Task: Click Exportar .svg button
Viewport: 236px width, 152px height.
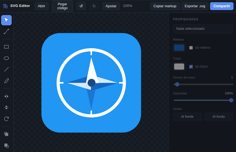Action: tap(195, 6)
